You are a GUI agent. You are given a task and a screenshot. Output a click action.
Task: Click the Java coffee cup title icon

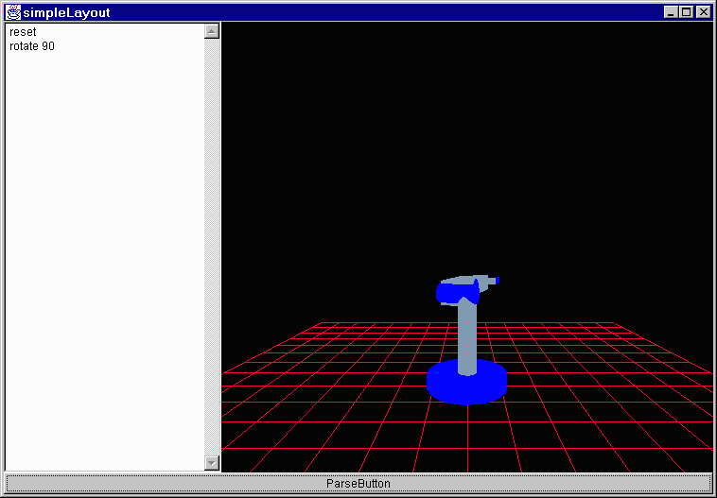(13, 12)
